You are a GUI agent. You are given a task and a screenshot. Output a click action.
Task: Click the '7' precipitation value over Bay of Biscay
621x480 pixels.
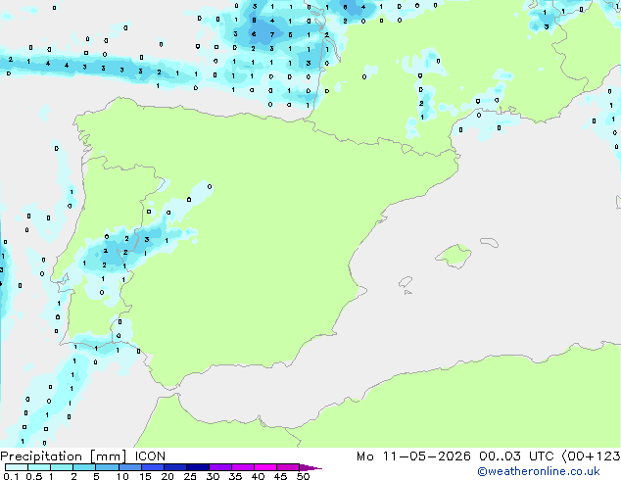pyautogui.click(x=272, y=34)
